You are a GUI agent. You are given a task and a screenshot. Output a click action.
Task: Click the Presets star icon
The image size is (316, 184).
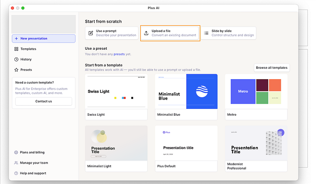click(x=16, y=70)
